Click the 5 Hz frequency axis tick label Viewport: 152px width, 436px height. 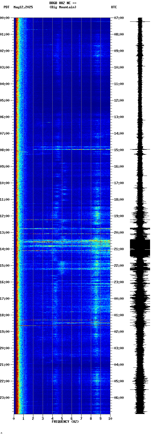[62, 419]
